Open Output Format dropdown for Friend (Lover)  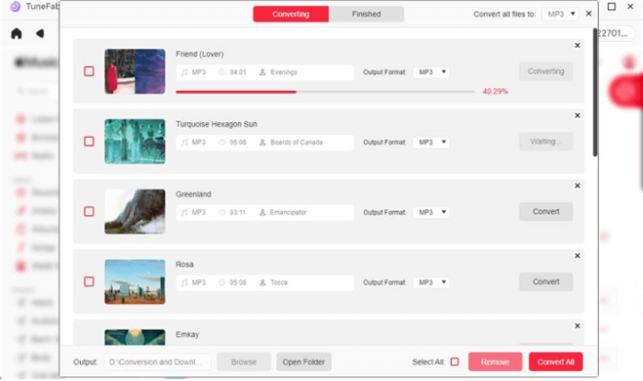[432, 73]
